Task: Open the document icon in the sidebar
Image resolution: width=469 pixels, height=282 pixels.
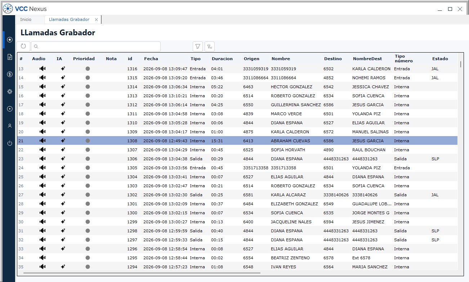Action: (10, 57)
